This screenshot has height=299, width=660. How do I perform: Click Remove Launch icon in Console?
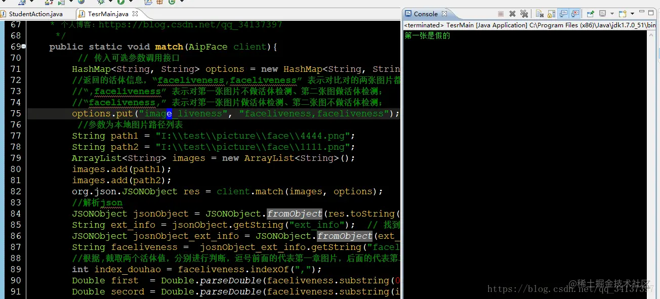pos(512,14)
